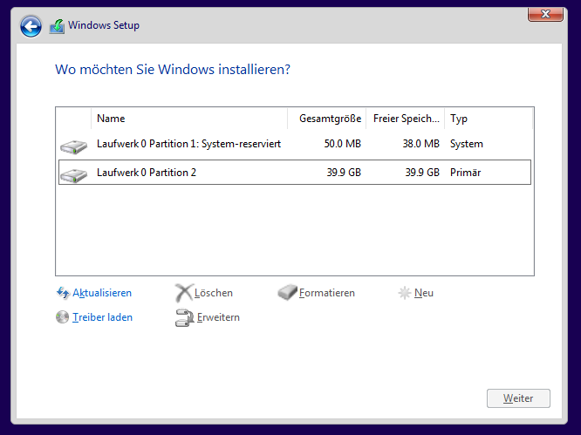Click the System type cell
Viewport: 581px width, 435px height.
pos(467,144)
